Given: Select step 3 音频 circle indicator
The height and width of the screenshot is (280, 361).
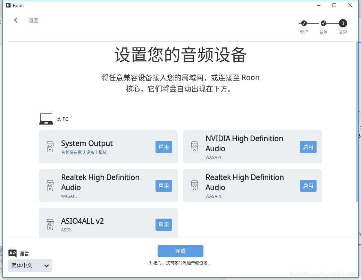Looking at the screenshot, I should tap(343, 23).
